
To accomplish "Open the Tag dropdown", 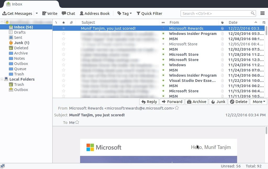I will [125, 14].
